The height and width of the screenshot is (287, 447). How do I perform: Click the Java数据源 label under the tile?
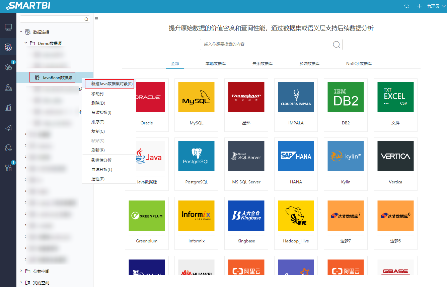pos(147,182)
